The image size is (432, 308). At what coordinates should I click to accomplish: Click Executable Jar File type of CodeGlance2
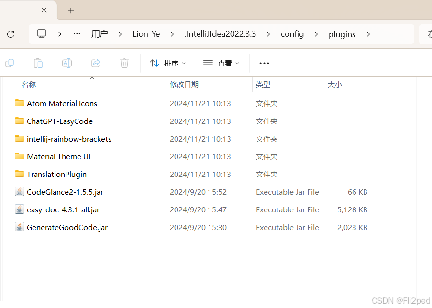tap(288, 192)
